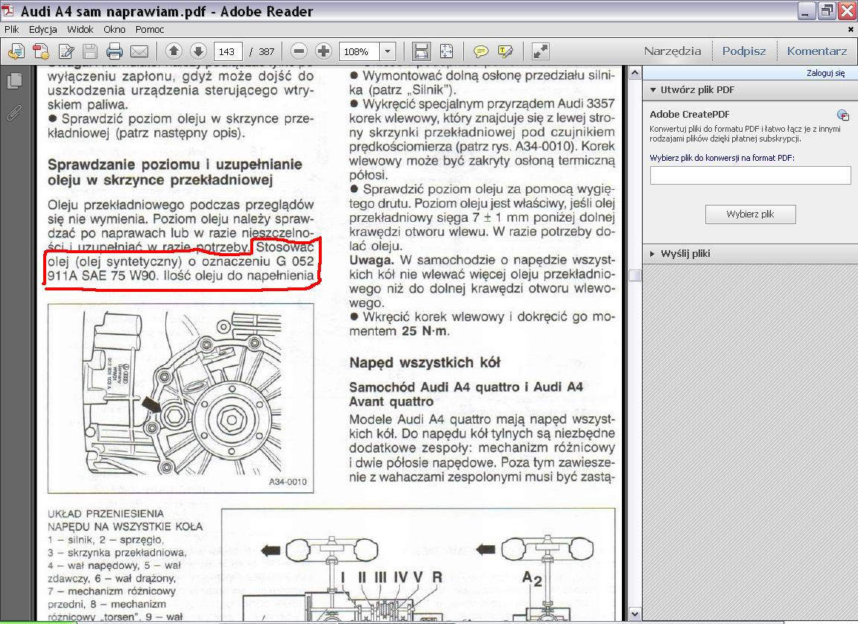This screenshot has height=624, width=858.
Task: Click the Sign/edit document toolbar icon
Action: pyautogui.click(x=66, y=51)
